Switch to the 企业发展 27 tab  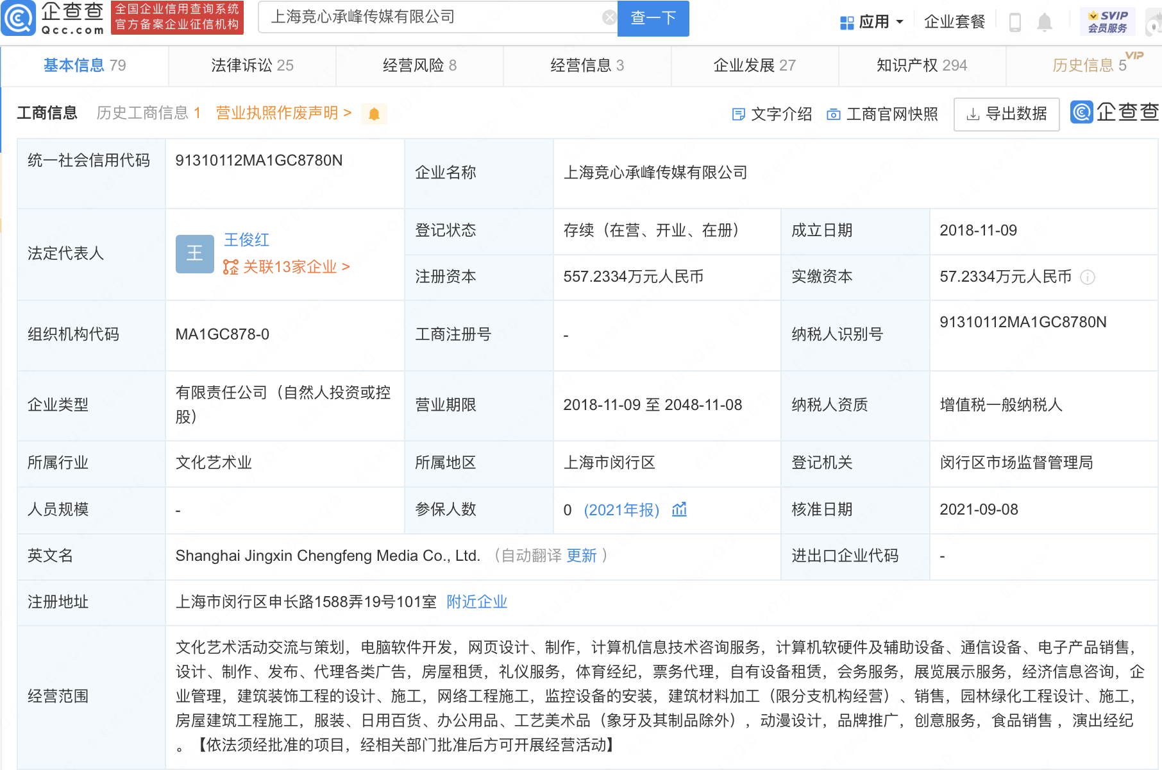click(755, 65)
